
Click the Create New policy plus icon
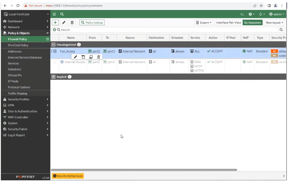pyautogui.click(x=55, y=22)
